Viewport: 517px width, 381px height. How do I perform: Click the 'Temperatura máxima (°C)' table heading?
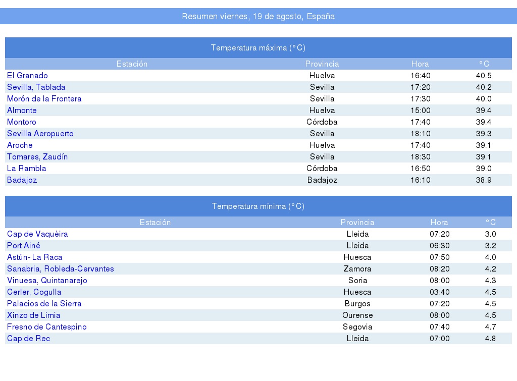(258, 48)
